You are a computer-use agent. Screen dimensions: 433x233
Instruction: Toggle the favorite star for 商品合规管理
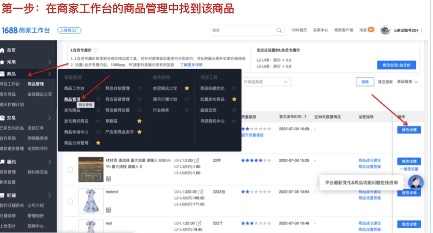pyautogui.click(x=139, y=88)
